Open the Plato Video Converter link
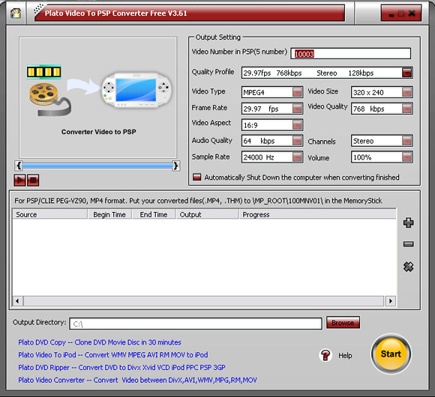 [x=137, y=380]
